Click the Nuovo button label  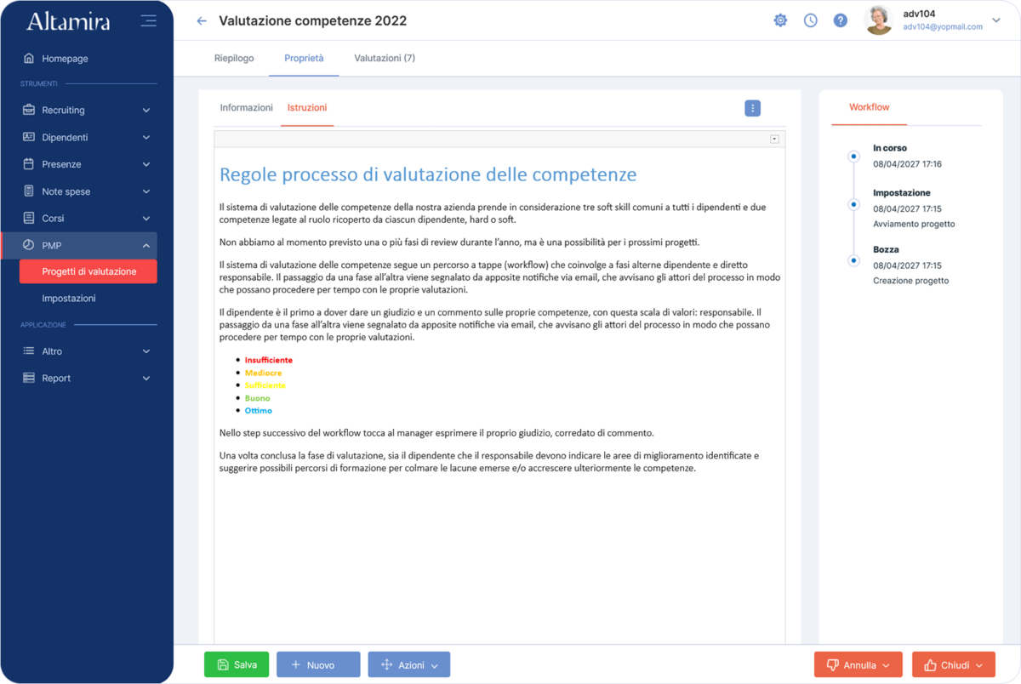pyautogui.click(x=321, y=665)
